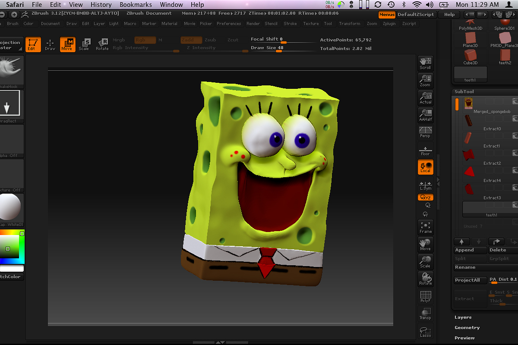Delete the selected subtool
The width and height of the screenshot is (518, 345).
coord(503,250)
